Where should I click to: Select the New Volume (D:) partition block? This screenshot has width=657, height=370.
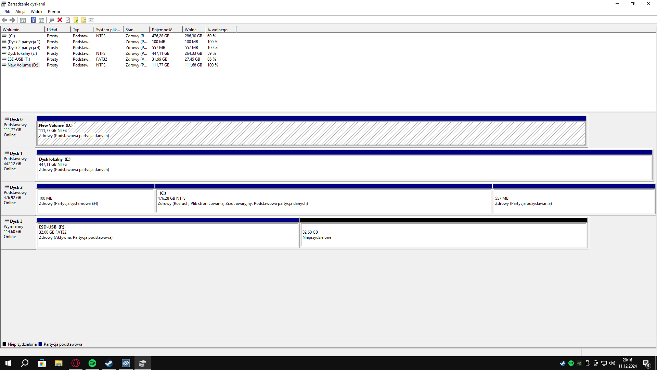coord(311,131)
